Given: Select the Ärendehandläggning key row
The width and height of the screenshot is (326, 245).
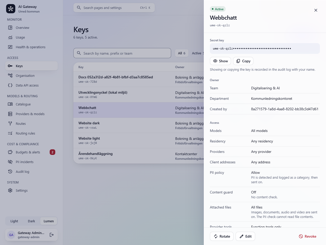Looking at the screenshot, I should tap(139, 156).
